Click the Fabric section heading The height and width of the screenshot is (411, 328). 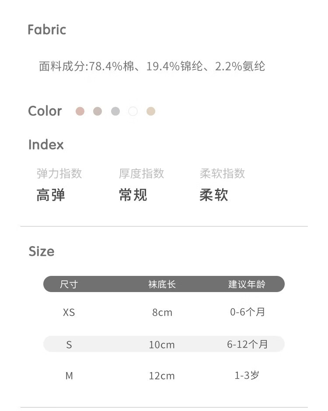47,30
